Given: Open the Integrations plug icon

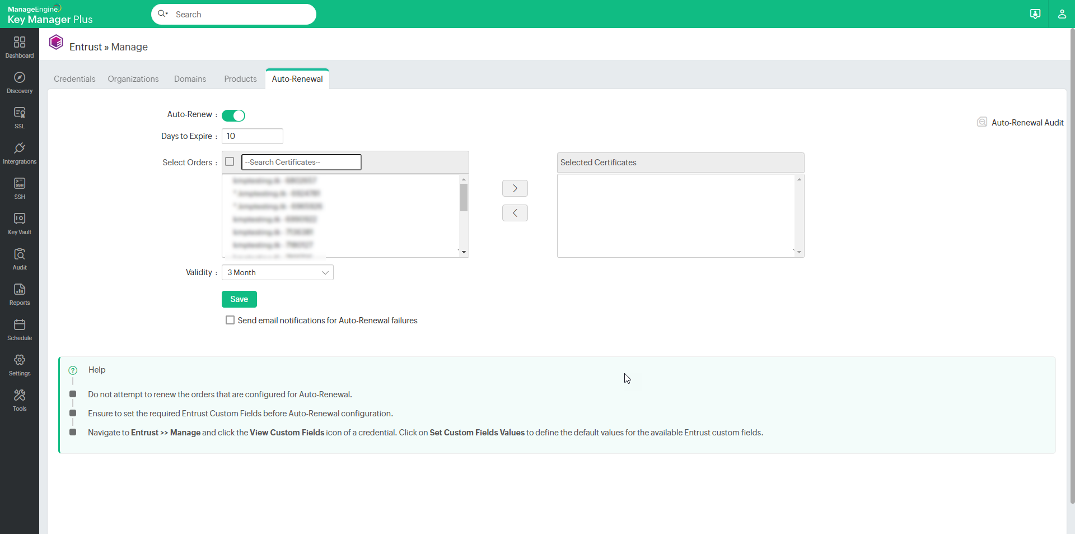Looking at the screenshot, I should tap(20, 148).
